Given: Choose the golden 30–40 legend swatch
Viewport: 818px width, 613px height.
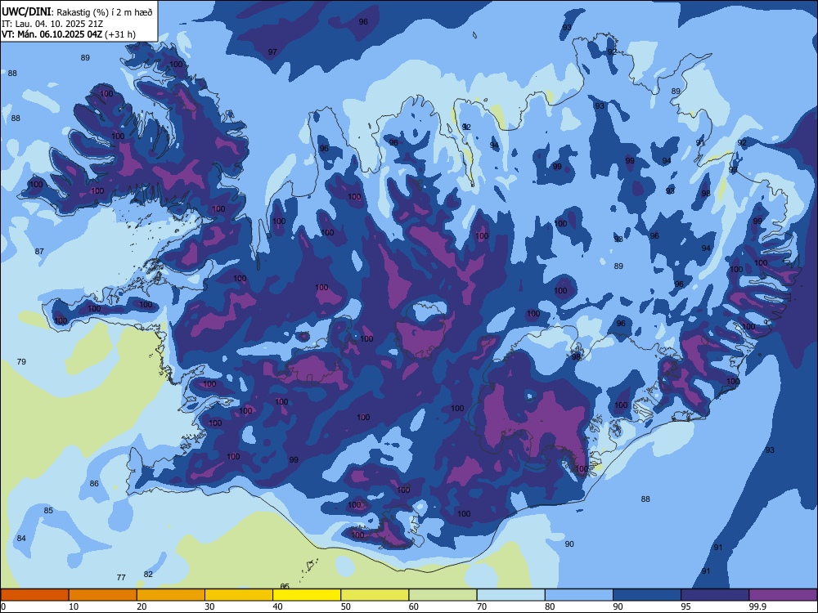Looking at the screenshot, I should click(239, 595).
